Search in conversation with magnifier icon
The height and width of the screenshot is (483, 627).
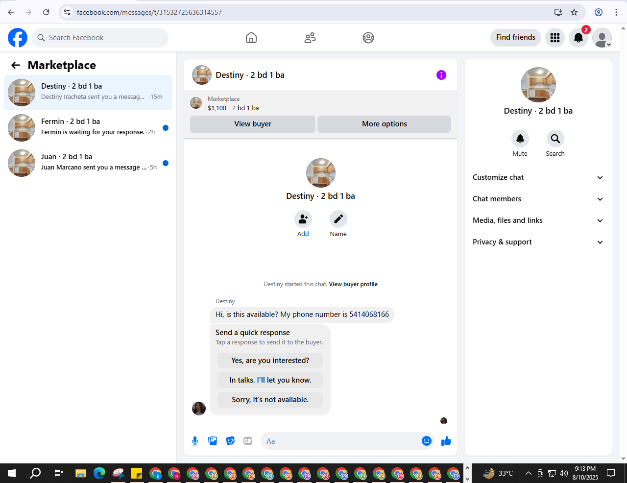[555, 139]
